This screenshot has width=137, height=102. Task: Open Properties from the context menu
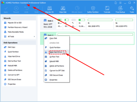point(57,80)
